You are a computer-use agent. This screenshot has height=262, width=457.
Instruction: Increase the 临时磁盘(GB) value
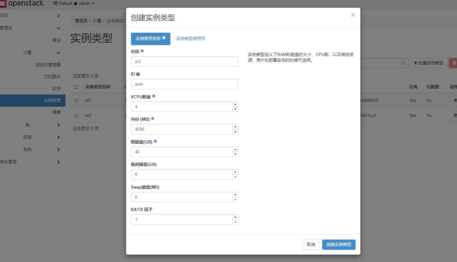[236, 172]
